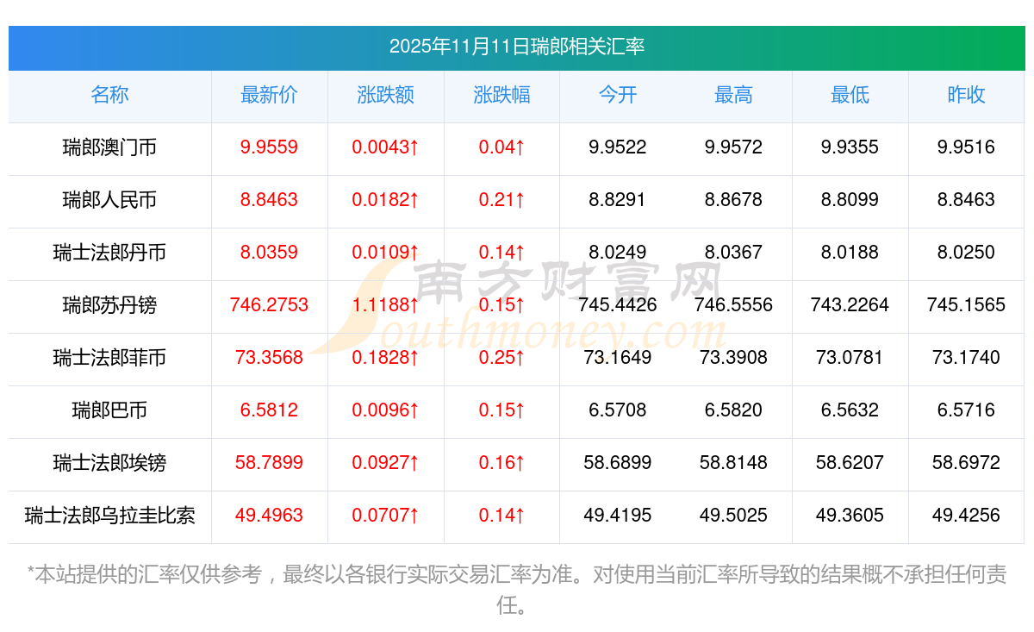1034x632 pixels.
Task: Select the 瑞郎人民币 currency pair
Action: point(109,200)
